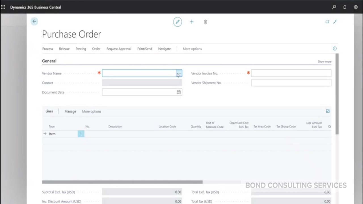Click the Contact field
This screenshot has width=363, height=204.
pos(142,83)
